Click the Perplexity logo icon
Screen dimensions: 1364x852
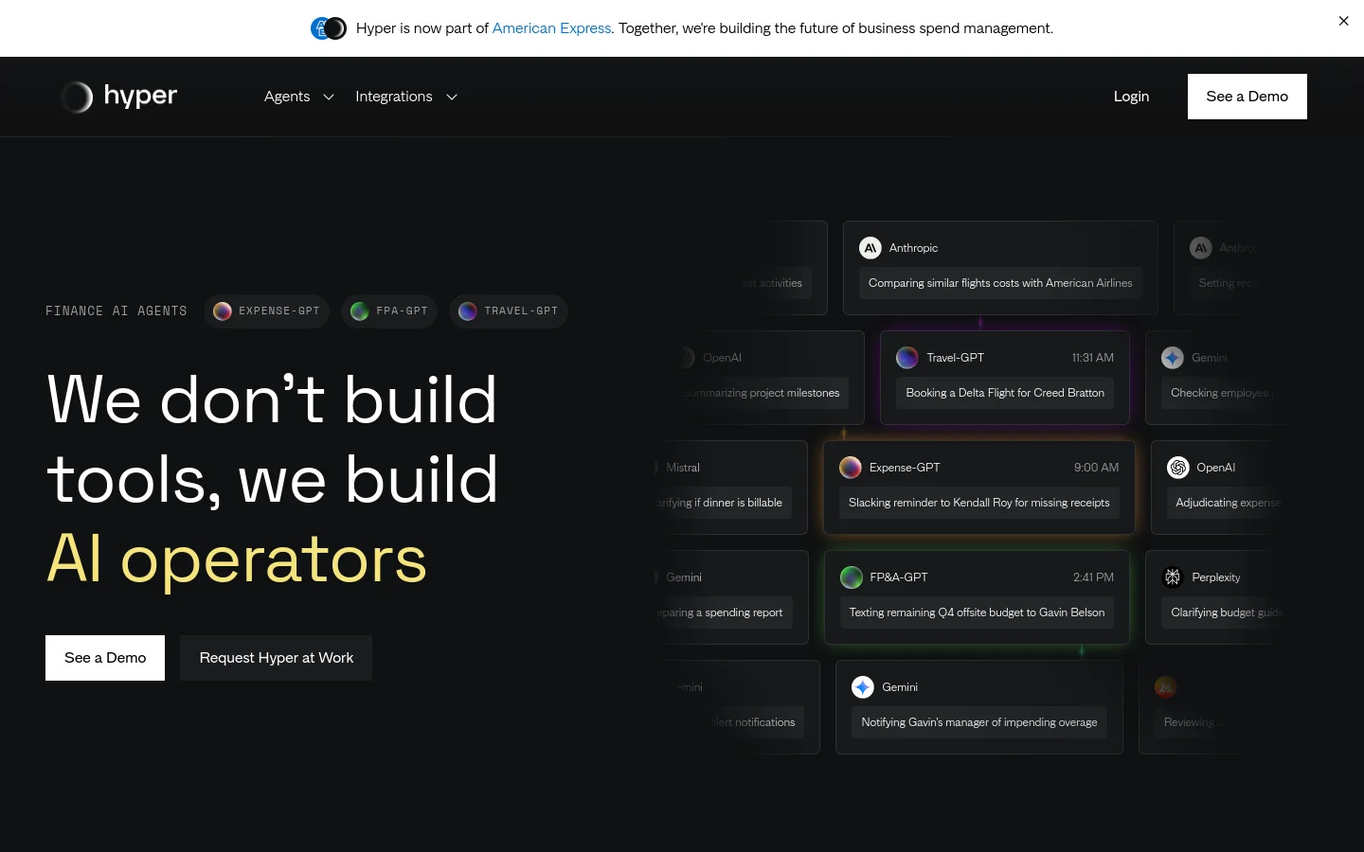click(1173, 577)
